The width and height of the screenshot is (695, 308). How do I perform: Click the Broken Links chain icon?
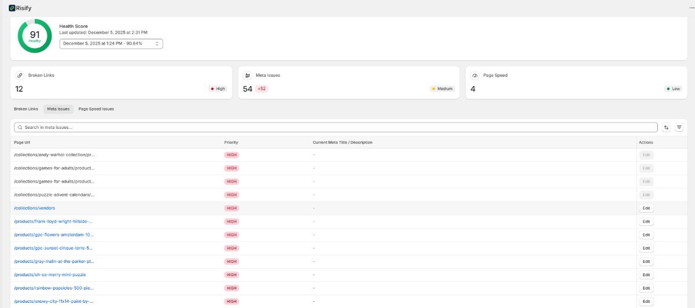click(20, 75)
